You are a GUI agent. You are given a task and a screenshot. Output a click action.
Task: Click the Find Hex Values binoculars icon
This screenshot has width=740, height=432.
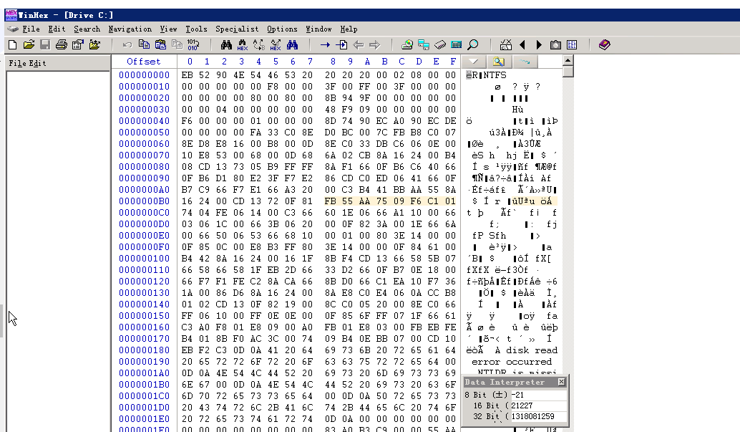[x=243, y=45]
